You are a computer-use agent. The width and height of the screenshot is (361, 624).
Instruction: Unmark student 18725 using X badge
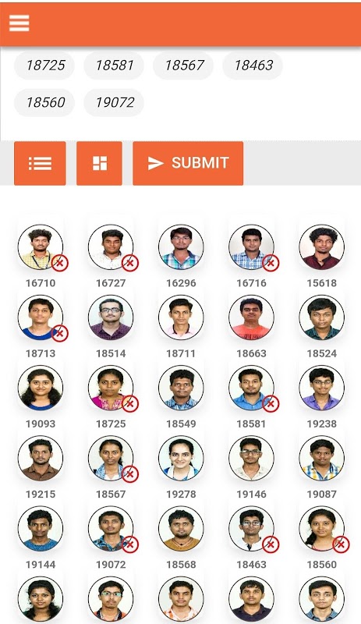130,404
